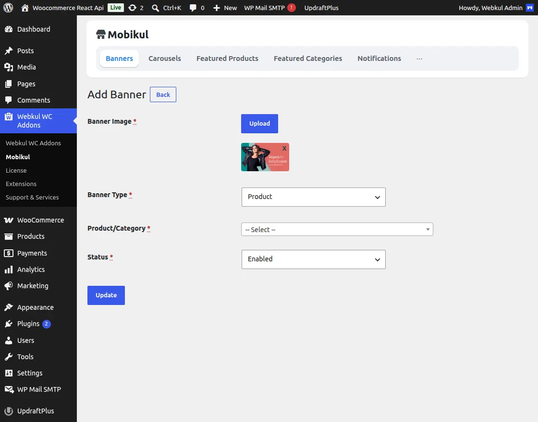Click Ctrl+K search shortcut label
The width and height of the screenshot is (538, 422).
click(x=172, y=8)
